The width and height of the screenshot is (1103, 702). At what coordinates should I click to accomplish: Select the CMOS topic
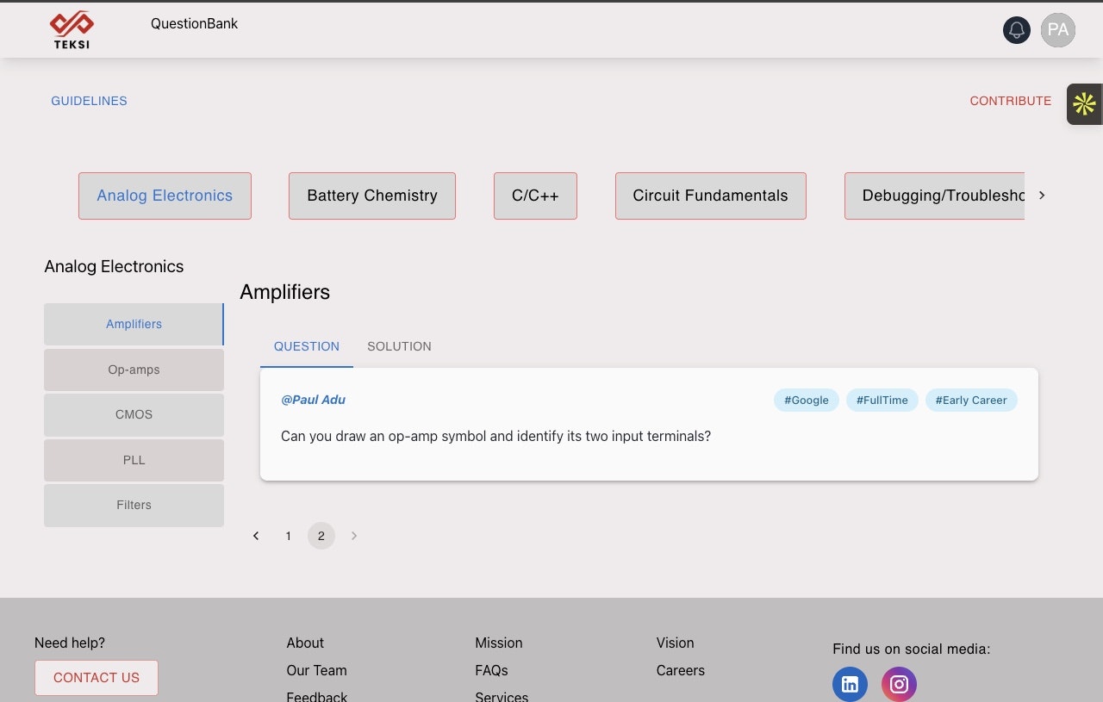[x=134, y=414]
